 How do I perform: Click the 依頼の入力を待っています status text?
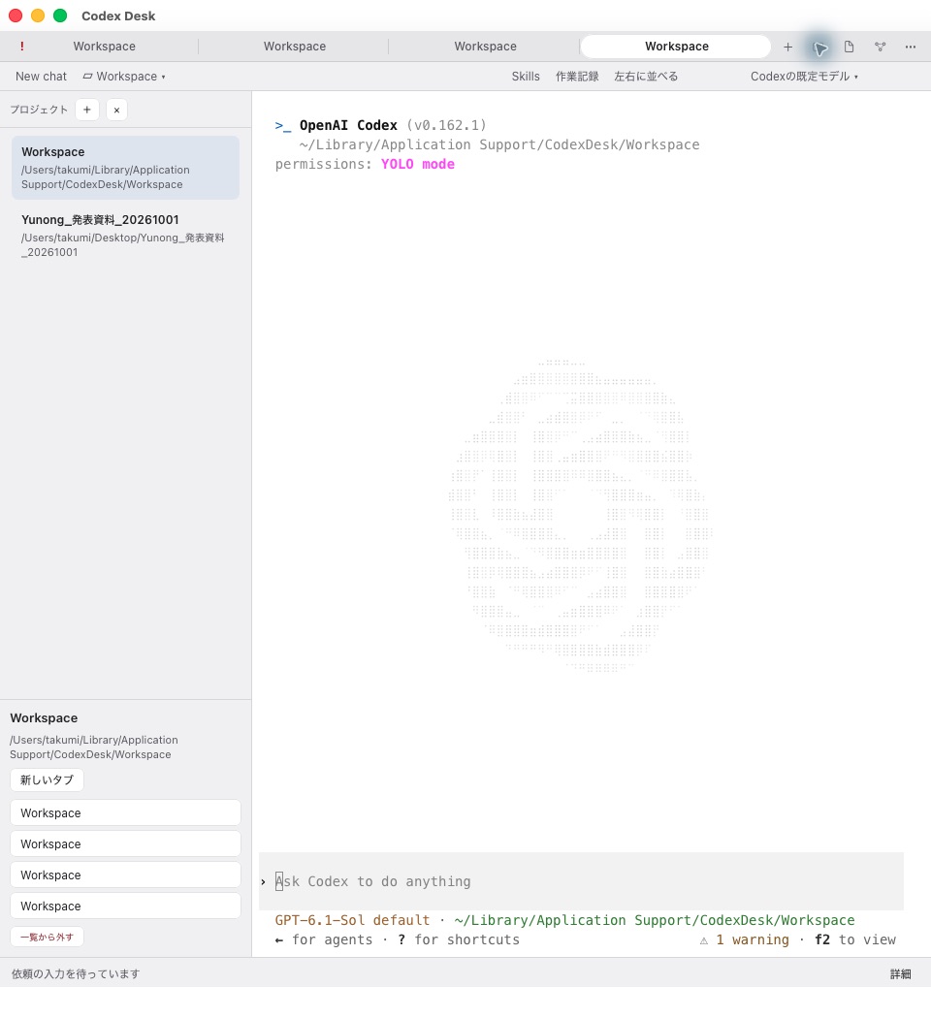tap(76, 973)
